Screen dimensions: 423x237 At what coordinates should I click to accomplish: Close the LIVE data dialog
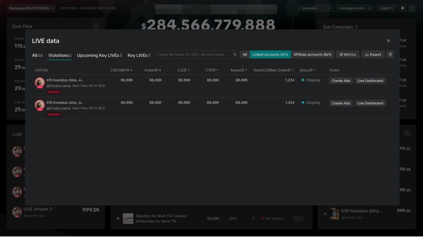[389, 41]
